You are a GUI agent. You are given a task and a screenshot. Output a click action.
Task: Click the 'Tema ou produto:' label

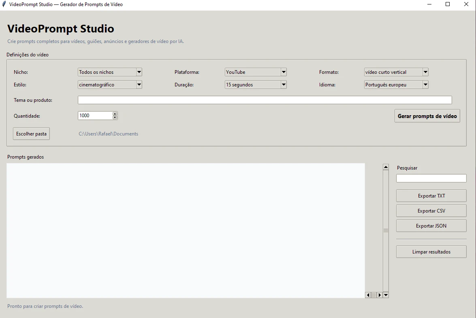[33, 100]
